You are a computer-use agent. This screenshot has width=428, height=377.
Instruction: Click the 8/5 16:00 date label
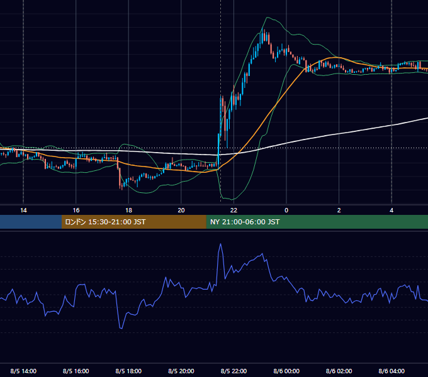point(76,371)
